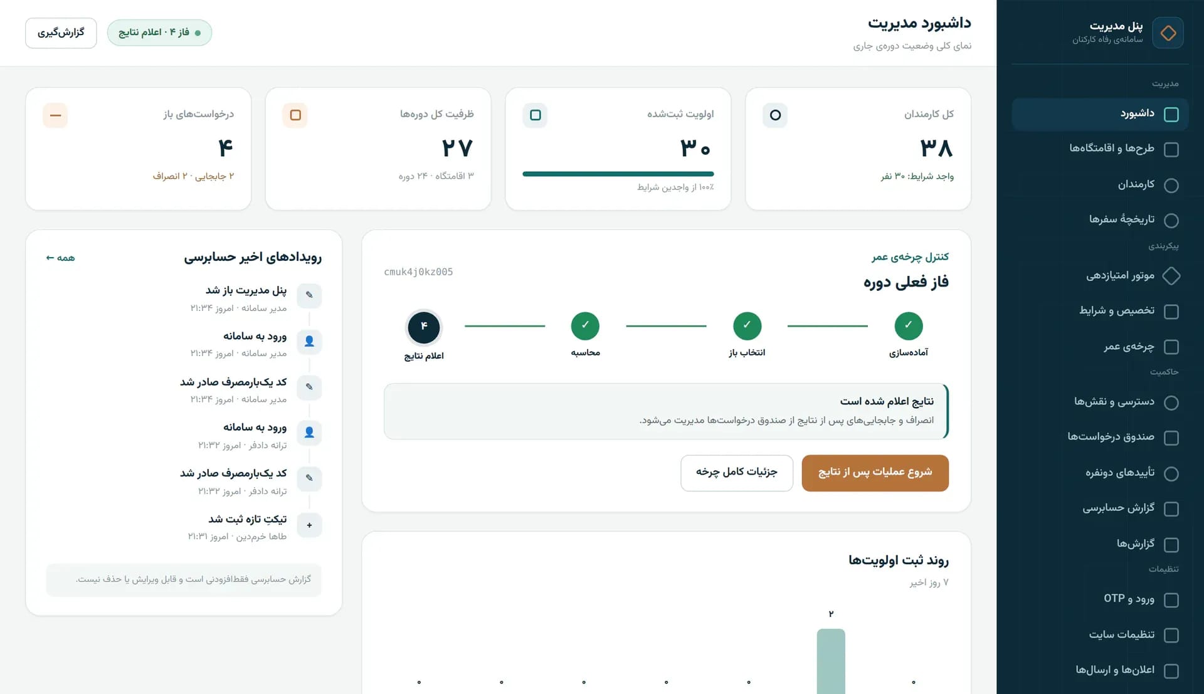Click the square icon on ظرفیت کل دوره‌ها card
The image size is (1204, 694).
coord(295,115)
